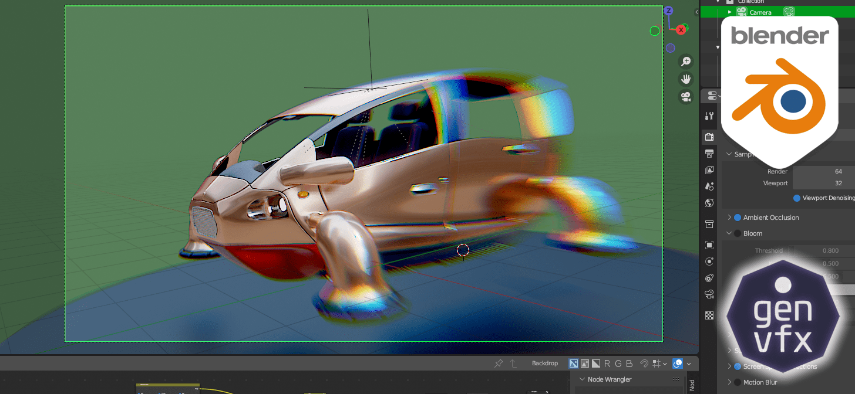Click the camera data icon in Camera row

pyautogui.click(x=789, y=12)
